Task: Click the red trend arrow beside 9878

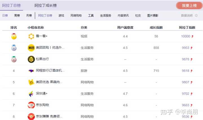Action: [x=191, y=59]
